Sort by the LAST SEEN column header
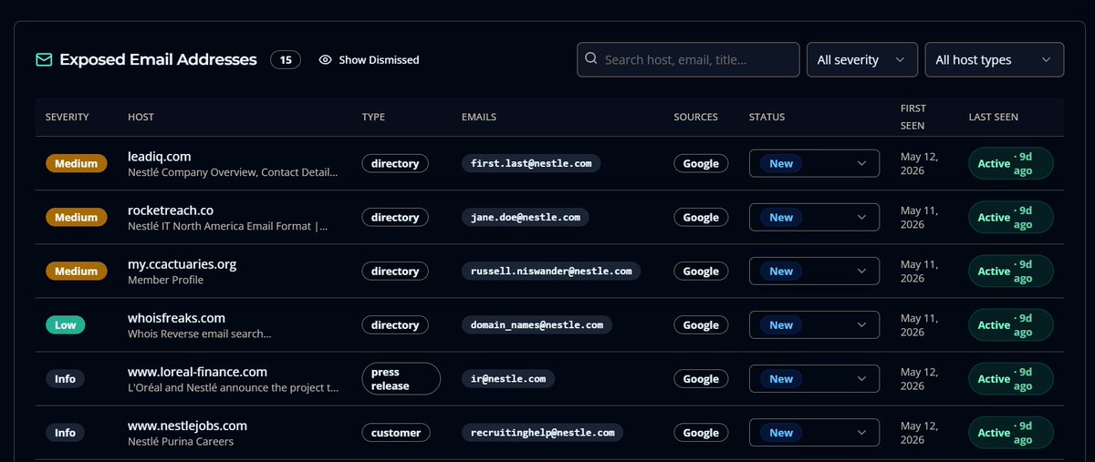1095x462 pixels. (x=993, y=117)
